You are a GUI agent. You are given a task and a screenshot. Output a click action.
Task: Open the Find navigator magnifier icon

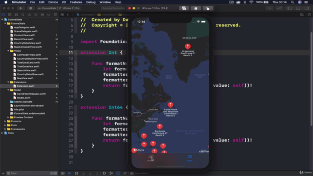tap(23, 15)
